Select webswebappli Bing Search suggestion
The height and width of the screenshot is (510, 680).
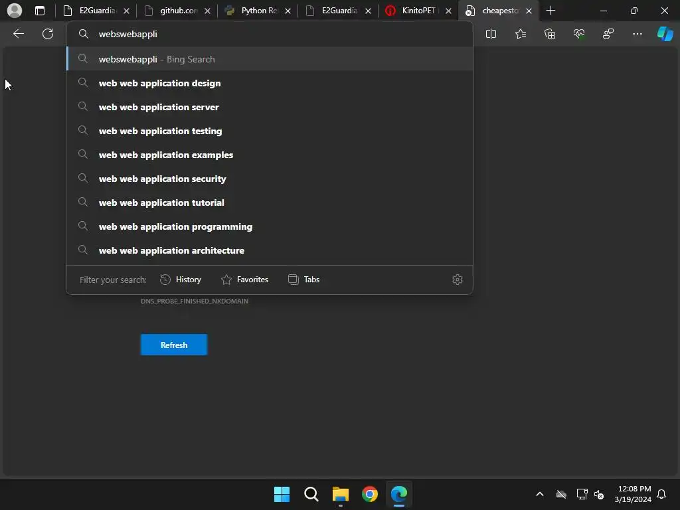pos(270,59)
